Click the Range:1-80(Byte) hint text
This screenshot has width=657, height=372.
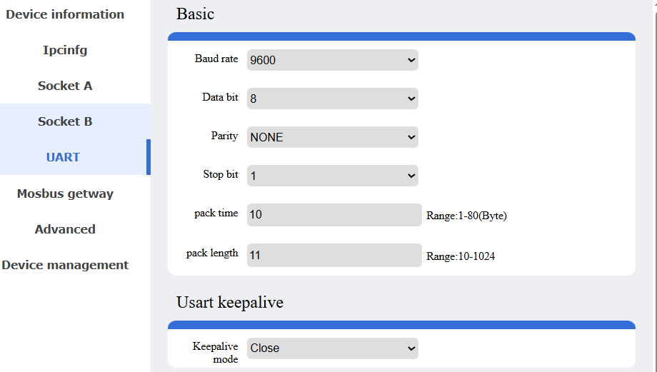pos(466,216)
